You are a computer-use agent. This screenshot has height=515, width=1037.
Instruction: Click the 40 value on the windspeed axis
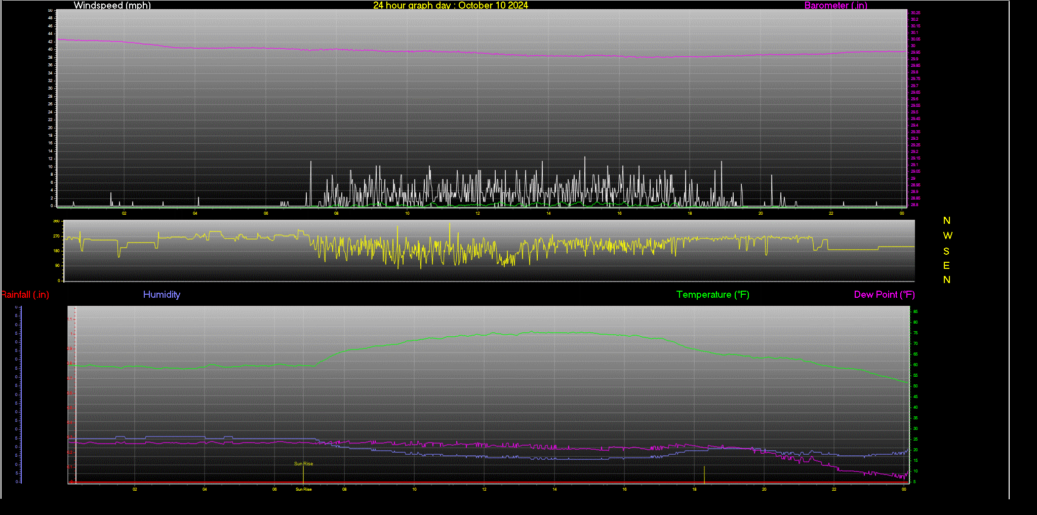50,49
